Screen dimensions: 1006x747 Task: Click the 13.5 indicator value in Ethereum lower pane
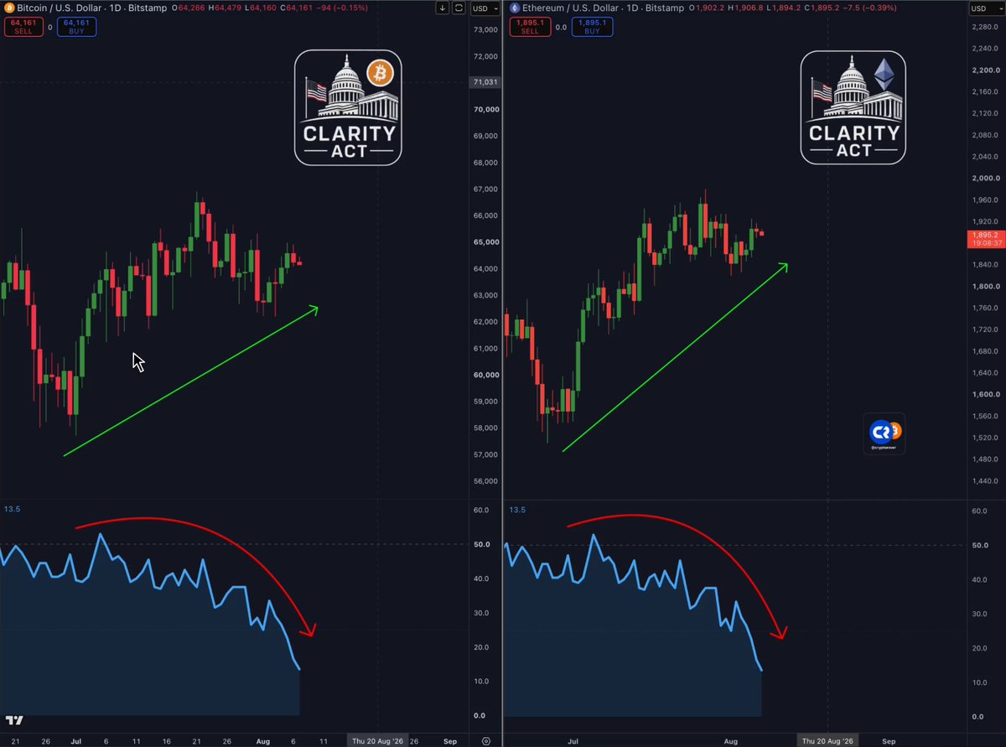coord(516,509)
